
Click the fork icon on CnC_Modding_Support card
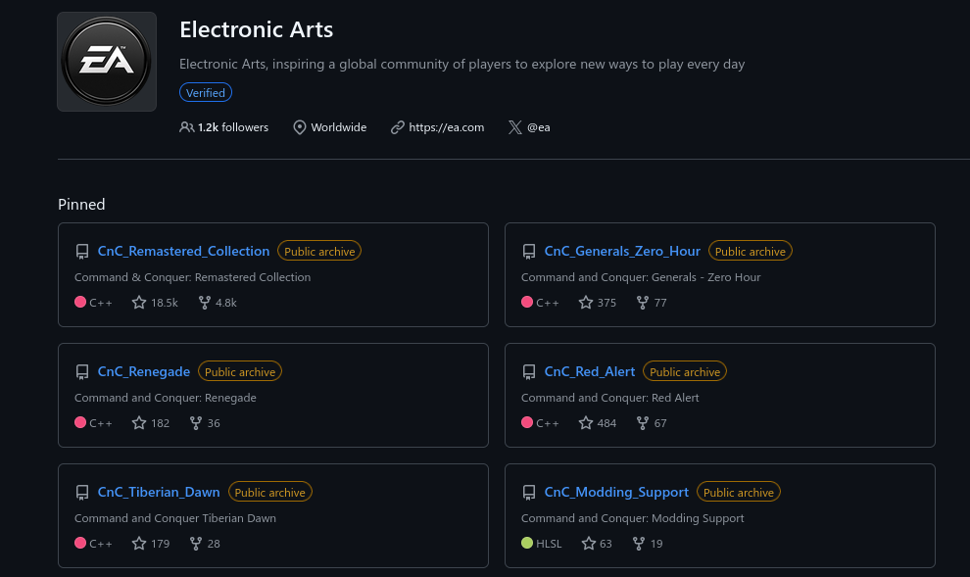(639, 544)
